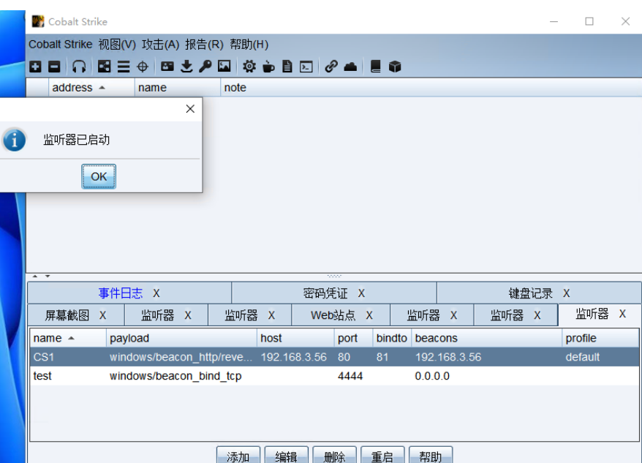This screenshot has height=463, width=642.
Task: Switch to the pivot graph view icon
Action: (x=104, y=67)
